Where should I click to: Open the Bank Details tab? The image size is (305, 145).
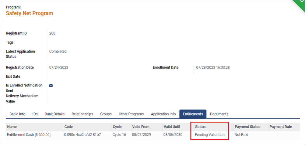(54, 114)
